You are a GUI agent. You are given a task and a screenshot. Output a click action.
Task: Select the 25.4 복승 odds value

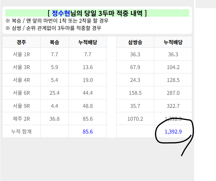point(54,93)
